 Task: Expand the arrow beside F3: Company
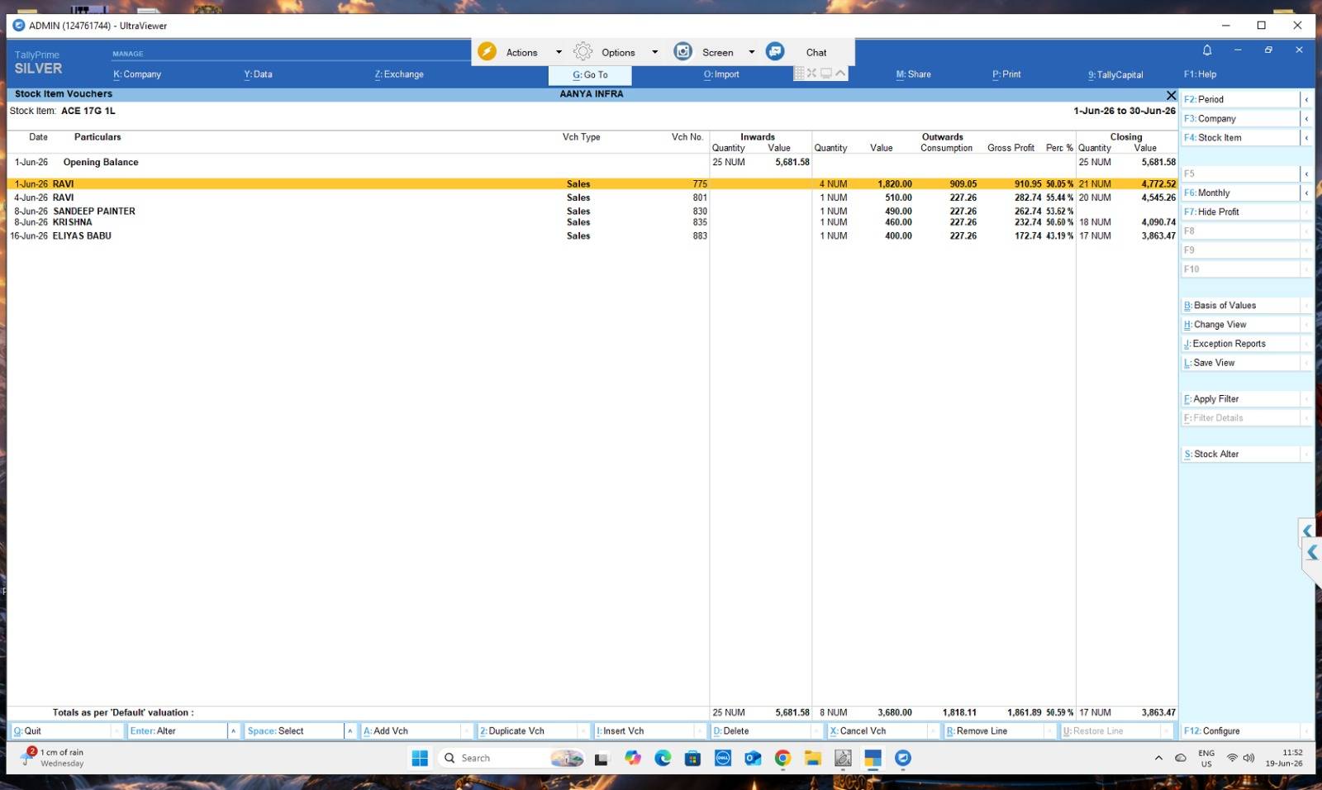click(1306, 119)
